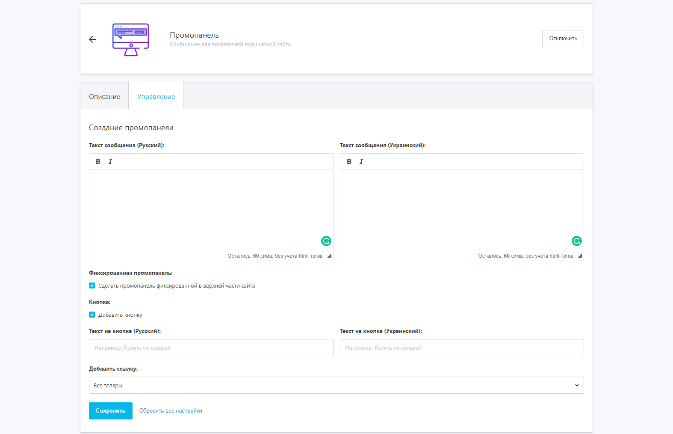Click the back arrow icon
This screenshot has height=434, width=673.
coord(92,39)
